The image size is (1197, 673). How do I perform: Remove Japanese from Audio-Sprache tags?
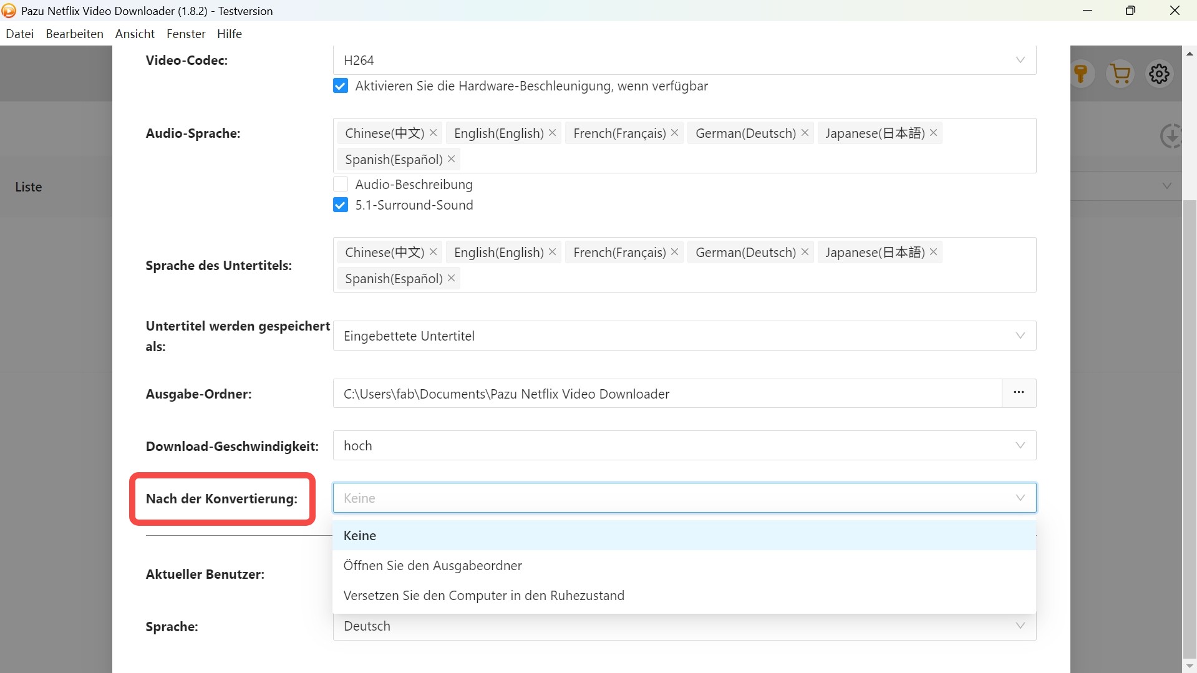[934, 133]
